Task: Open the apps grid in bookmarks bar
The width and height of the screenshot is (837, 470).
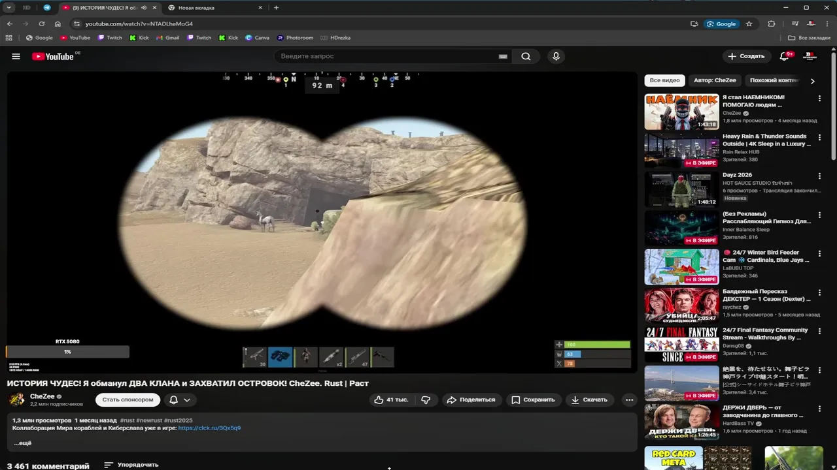Action: point(9,38)
